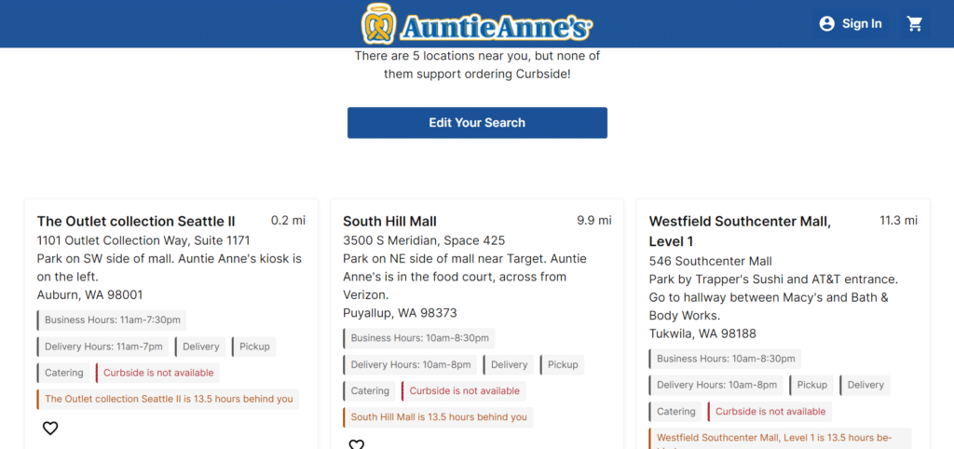Click South Hill parking directions near Target text
Image resolution: width=954 pixels, height=449 pixels.
pos(465,277)
